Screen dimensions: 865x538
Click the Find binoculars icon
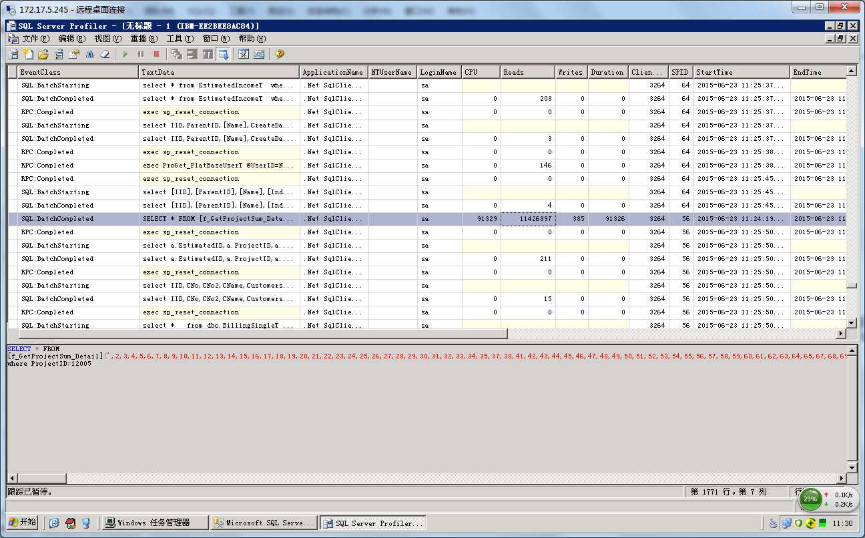tap(89, 54)
